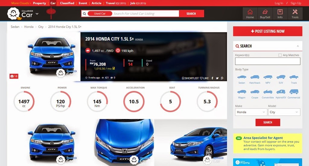The height and width of the screenshot is (166, 309).
Task: Open the Make dropdown showing Honda
Action: 251,112
